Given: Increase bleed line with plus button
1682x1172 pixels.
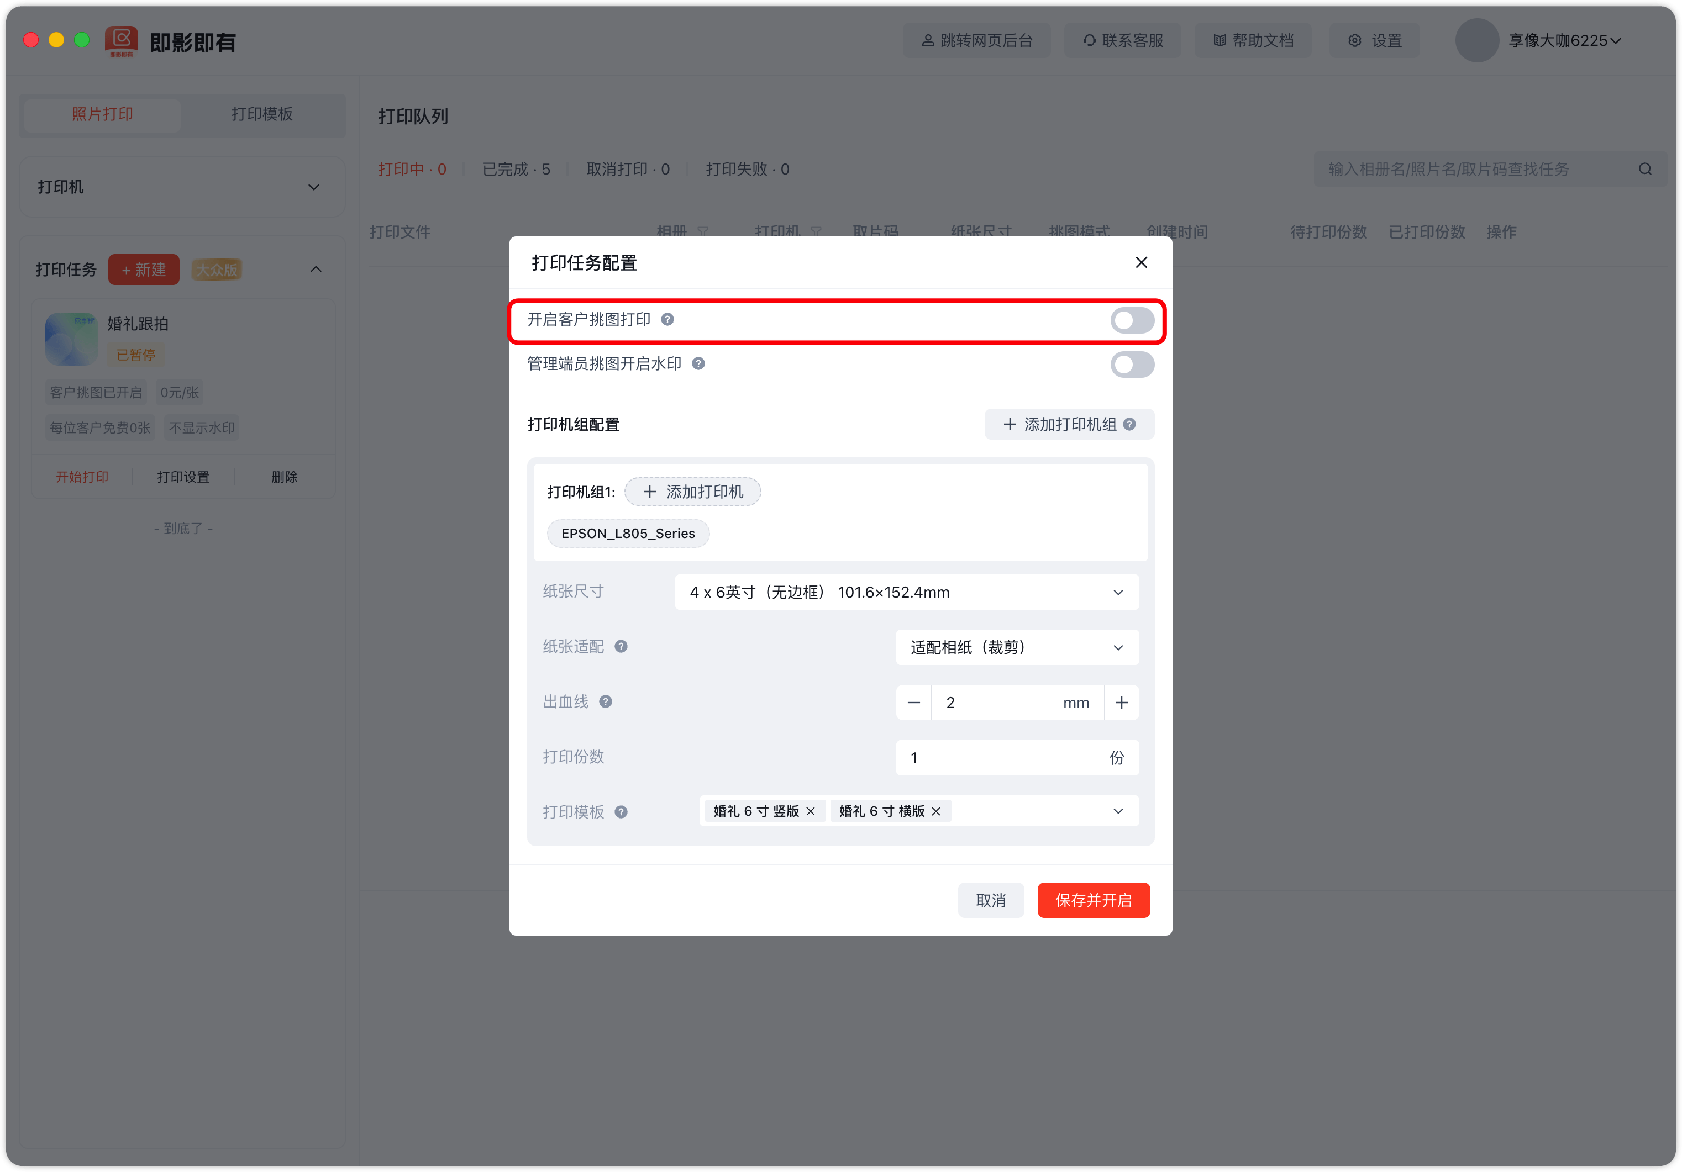Looking at the screenshot, I should pyautogui.click(x=1121, y=703).
